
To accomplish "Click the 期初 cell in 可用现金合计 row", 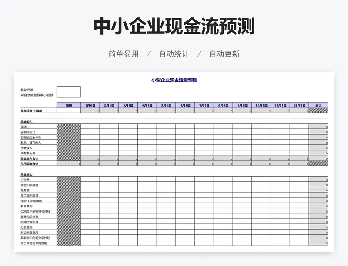I will pyautogui.click(x=69, y=163).
